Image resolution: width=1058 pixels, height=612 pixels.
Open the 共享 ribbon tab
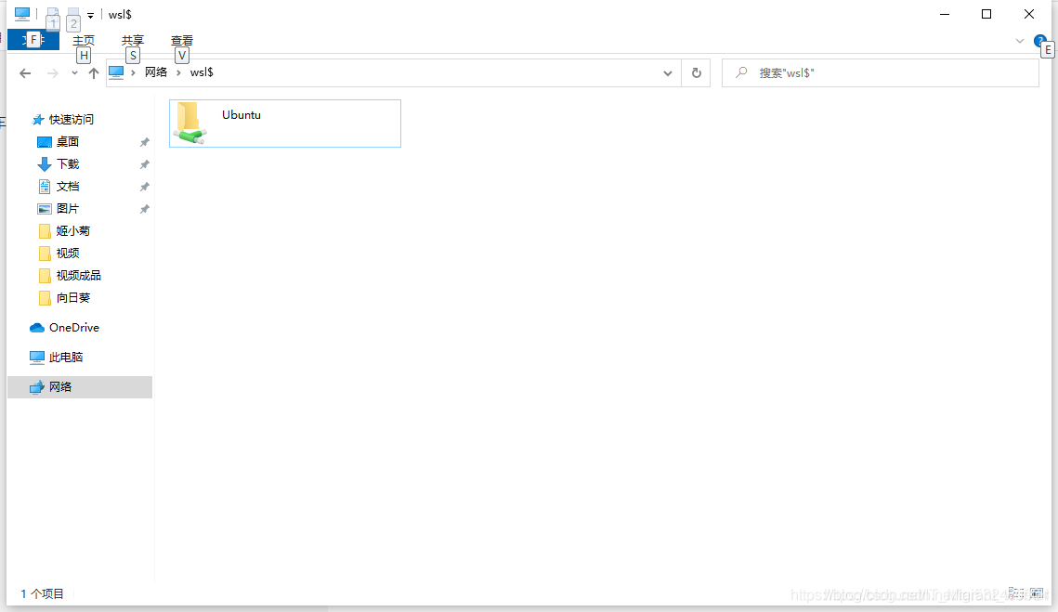tap(133, 41)
